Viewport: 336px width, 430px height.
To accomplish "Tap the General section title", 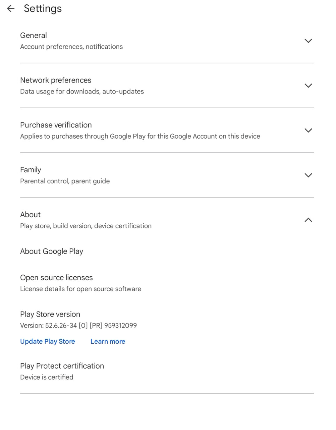I will click(33, 36).
